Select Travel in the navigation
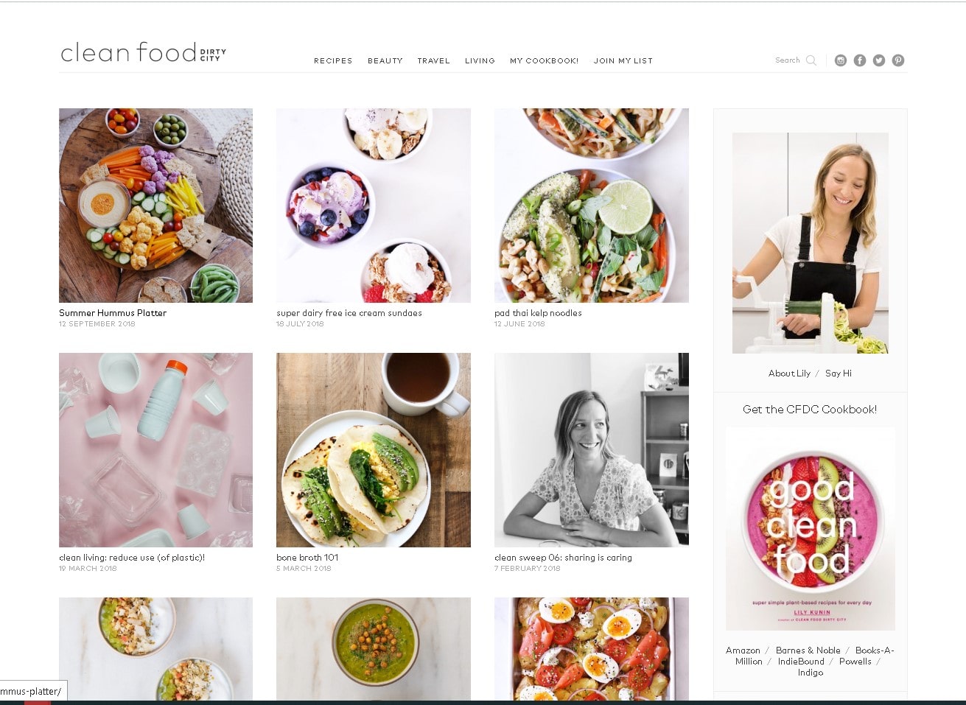 433,61
